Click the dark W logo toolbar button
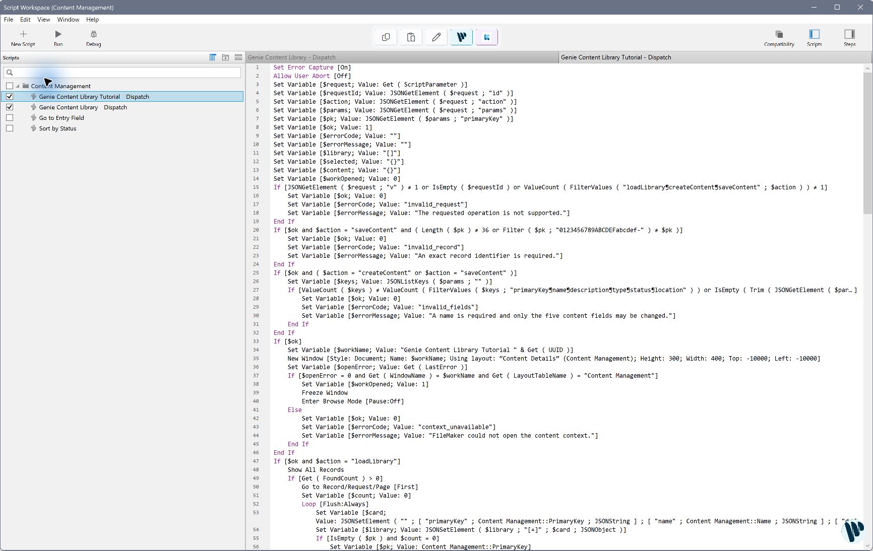 [462, 37]
